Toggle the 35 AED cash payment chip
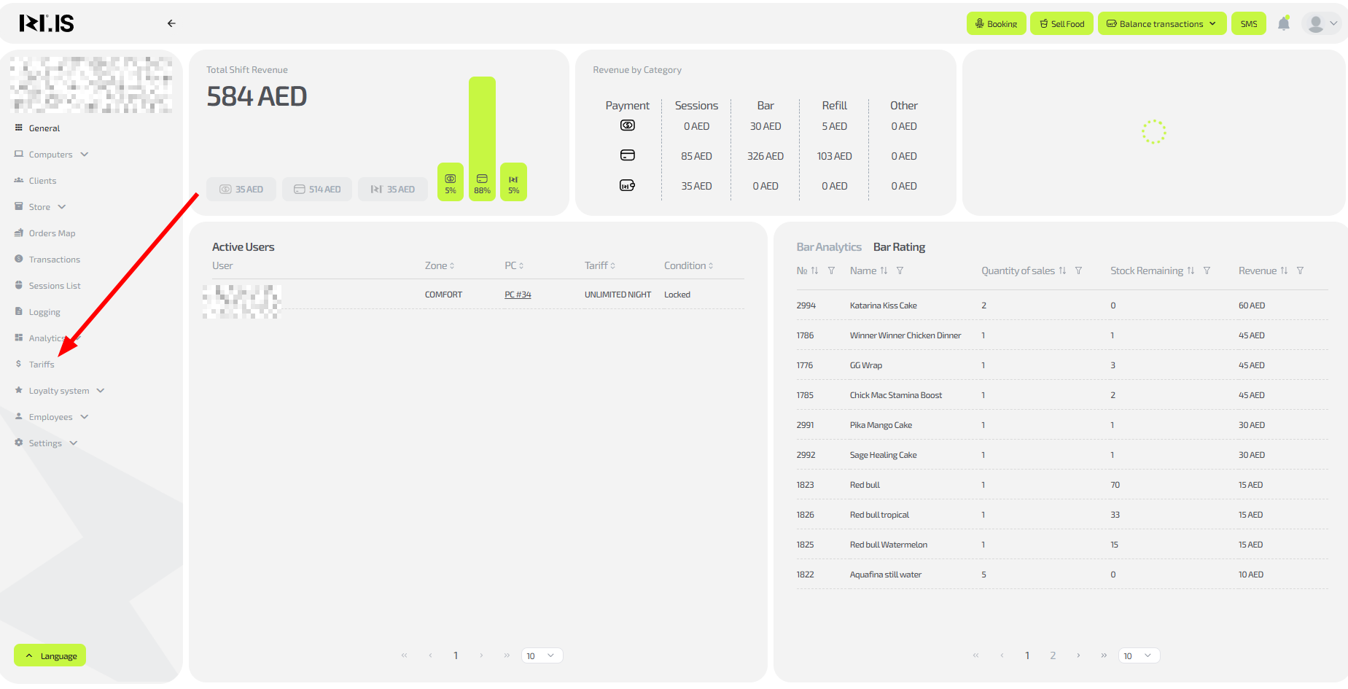The image size is (1348, 689). (x=241, y=190)
